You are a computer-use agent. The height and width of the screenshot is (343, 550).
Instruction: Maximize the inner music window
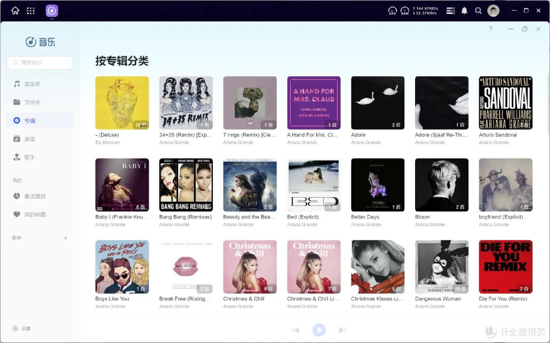(525, 29)
